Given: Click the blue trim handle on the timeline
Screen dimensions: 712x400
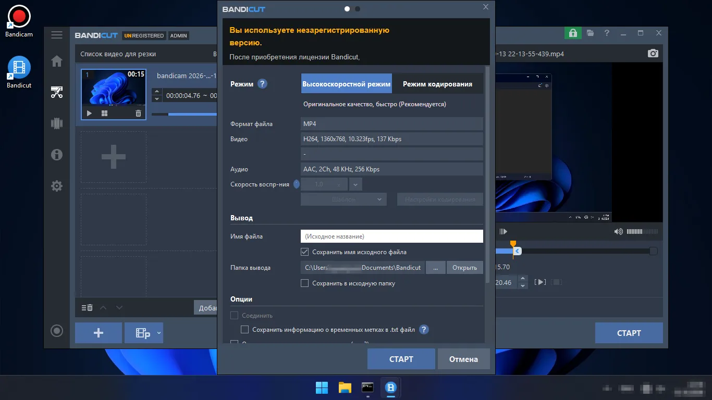Looking at the screenshot, I should 517,251.
